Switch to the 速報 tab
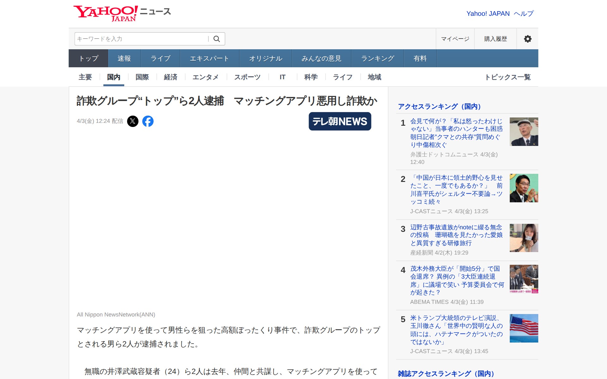Viewport: 607px width, 379px height. pyautogui.click(x=124, y=58)
